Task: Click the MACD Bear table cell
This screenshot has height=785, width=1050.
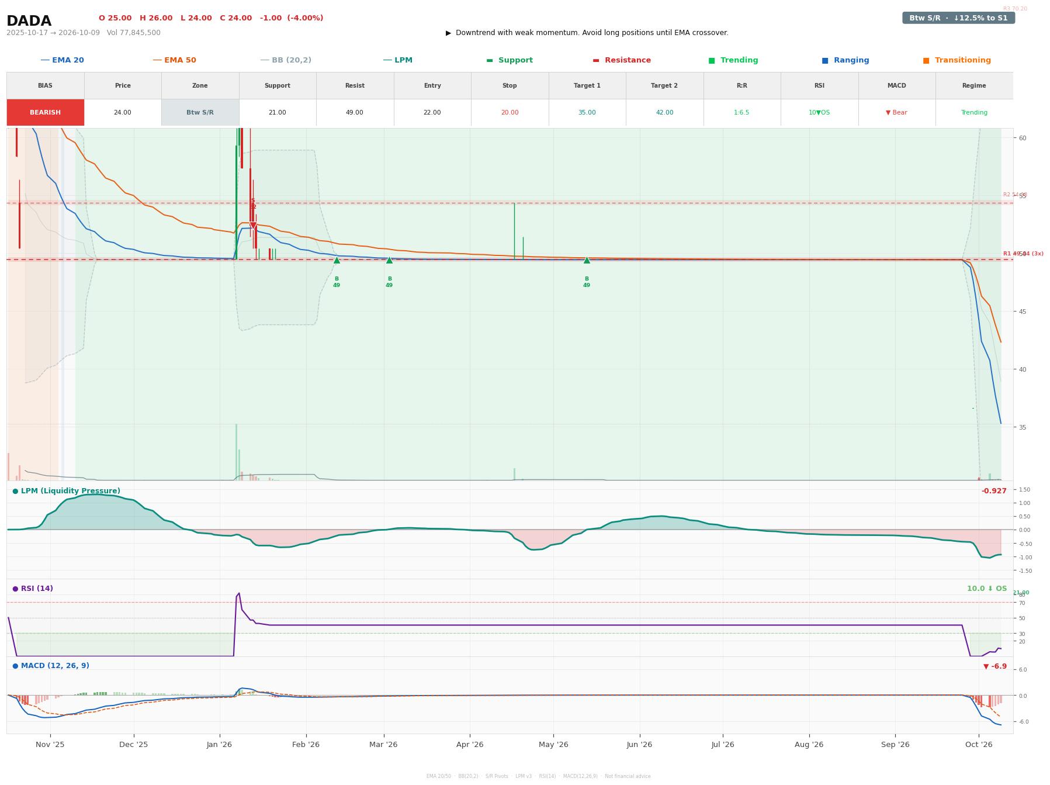Action: tap(896, 112)
